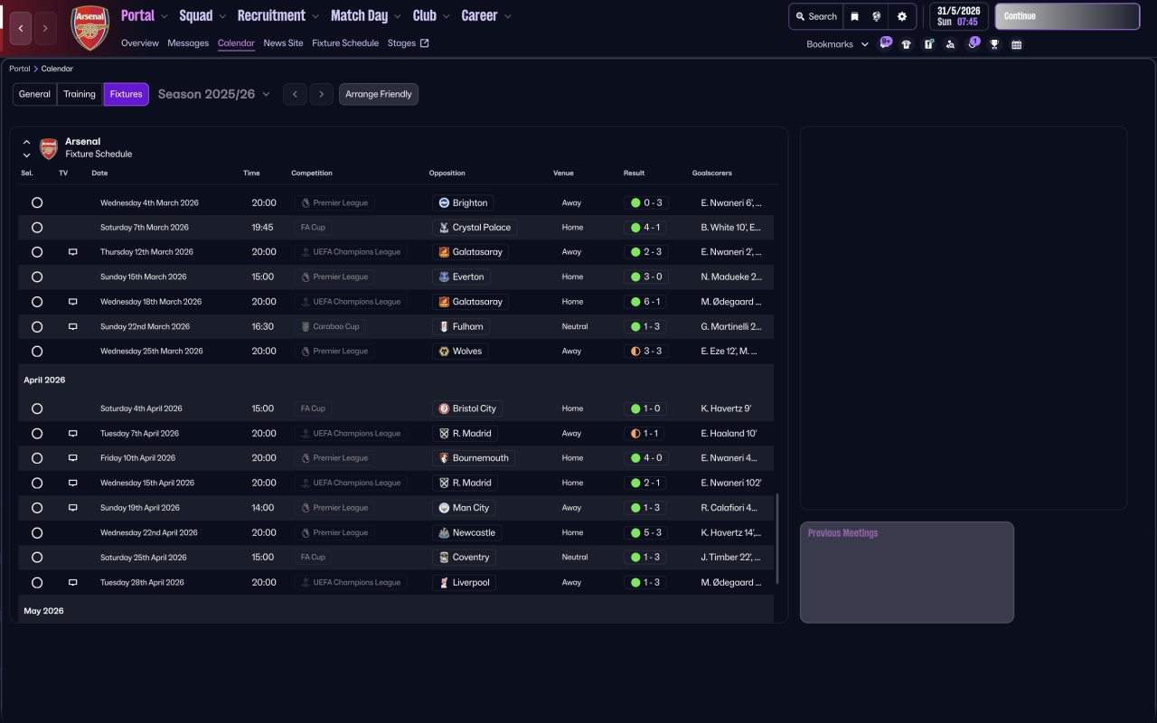Expand the Bookmarks dropdown

click(837, 44)
